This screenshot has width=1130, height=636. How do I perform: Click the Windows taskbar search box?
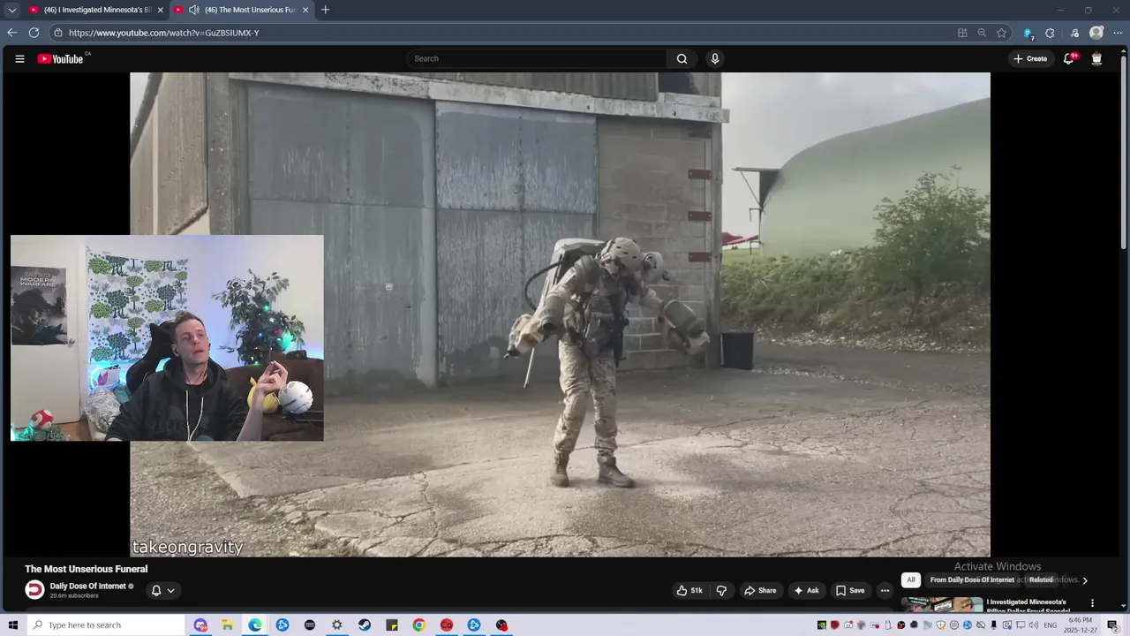click(106, 625)
